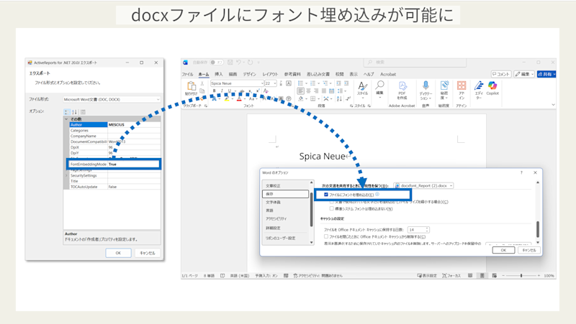Viewport: 576px width, 324px height.
Task: Click the info icon beside embed fonts option
Action: point(377,194)
